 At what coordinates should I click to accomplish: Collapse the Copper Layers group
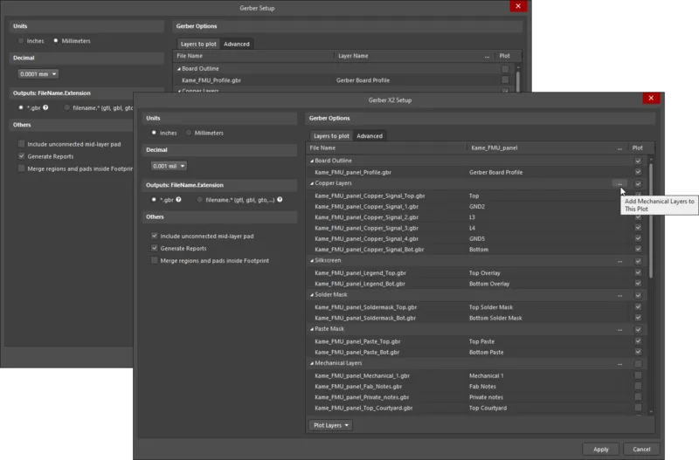pos(312,184)
